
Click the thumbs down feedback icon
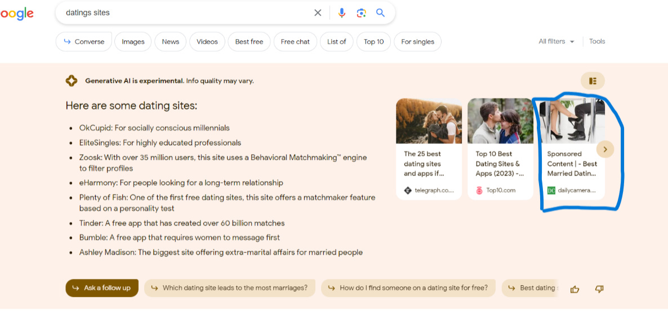[599, 290]
